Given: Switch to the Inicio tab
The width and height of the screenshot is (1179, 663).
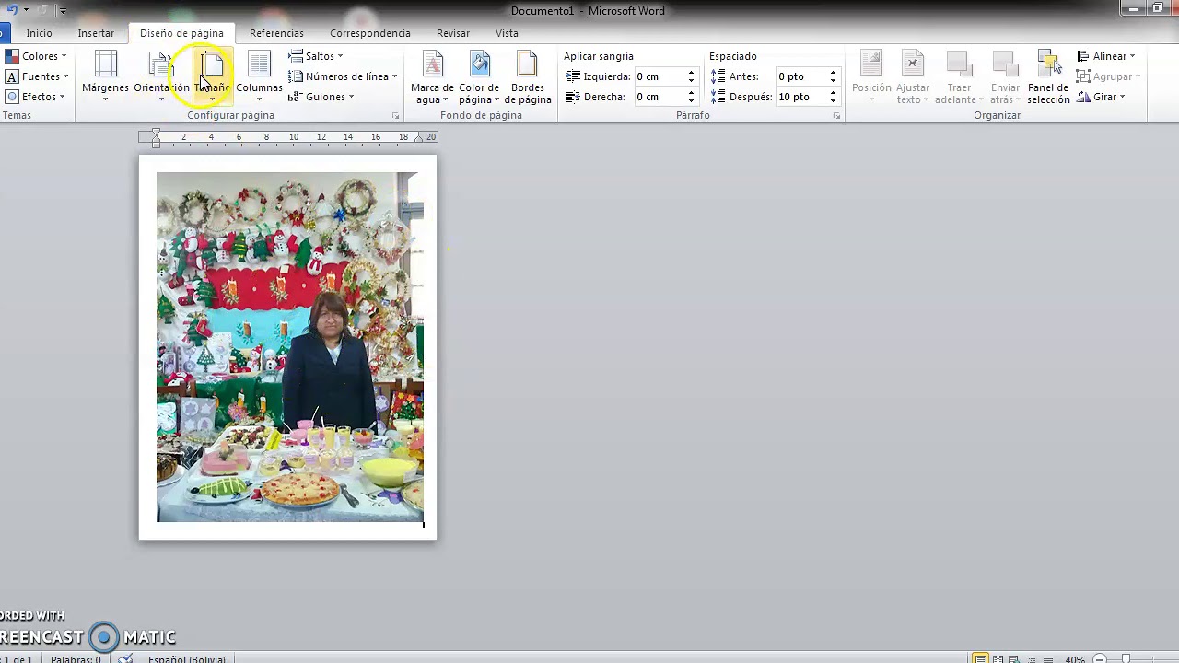Looking at the screenshot, I should tap(39, 33).
